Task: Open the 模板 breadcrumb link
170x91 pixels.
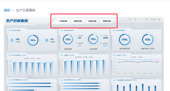Action: pyautogui.click(x=7, y=10)
